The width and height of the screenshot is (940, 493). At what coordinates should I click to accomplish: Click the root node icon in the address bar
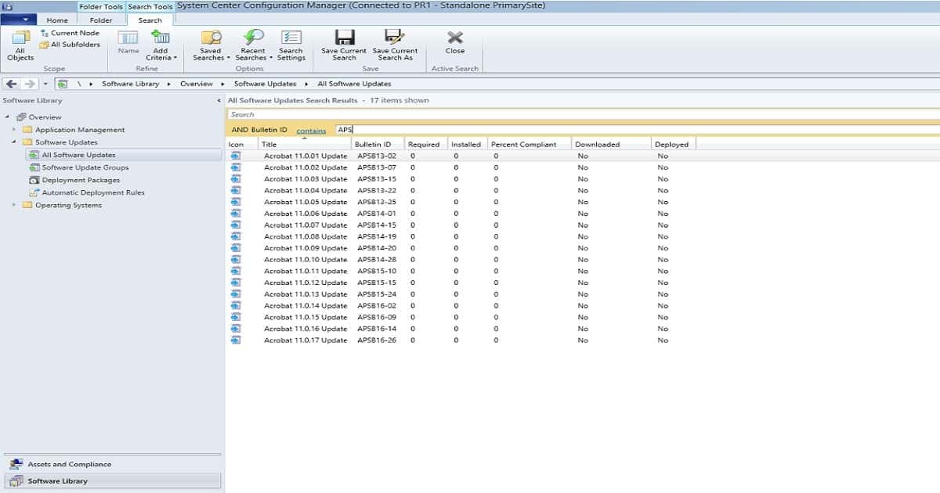63,84
